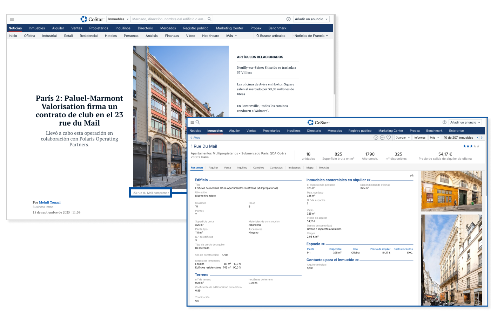The height and width of the screenshot is (313, 491).
Task: Switch to the Imágenes tab
Action: pos(294,168)
